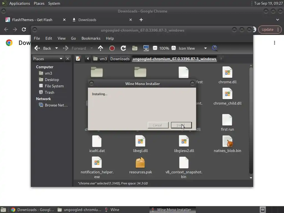Switch to the FlashThemes Chrome tab
Screen dimensions: 284x213
tap(32, 20)
